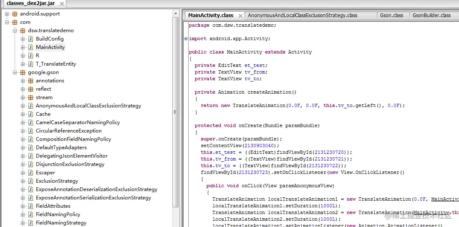
Task: Click the tree scrollbar up arrow
Action: click(x=176, y=13)
